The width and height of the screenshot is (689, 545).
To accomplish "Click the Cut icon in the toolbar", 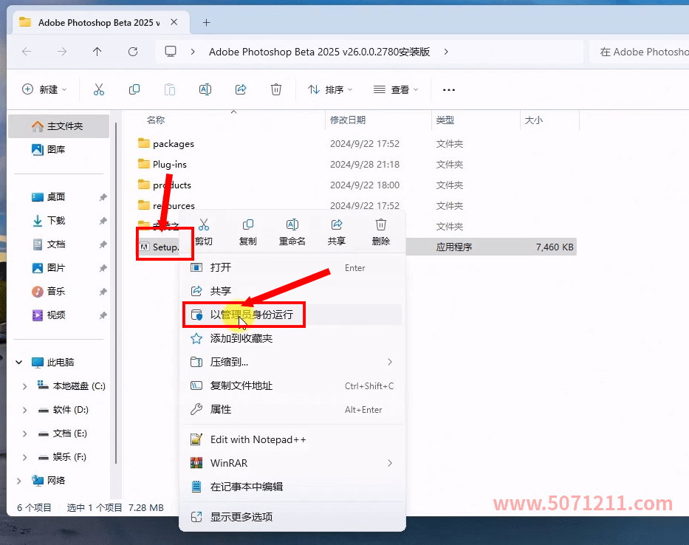I will coord(98,89).
